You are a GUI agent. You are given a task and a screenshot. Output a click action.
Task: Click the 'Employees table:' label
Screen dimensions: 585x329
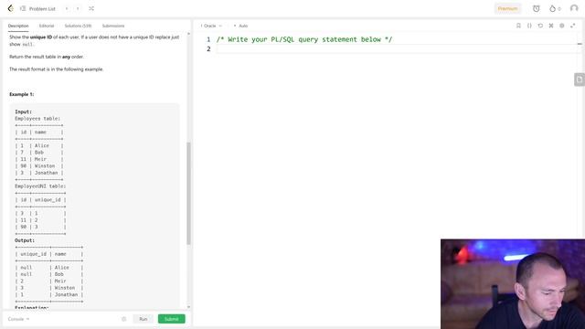click(37, 119)
